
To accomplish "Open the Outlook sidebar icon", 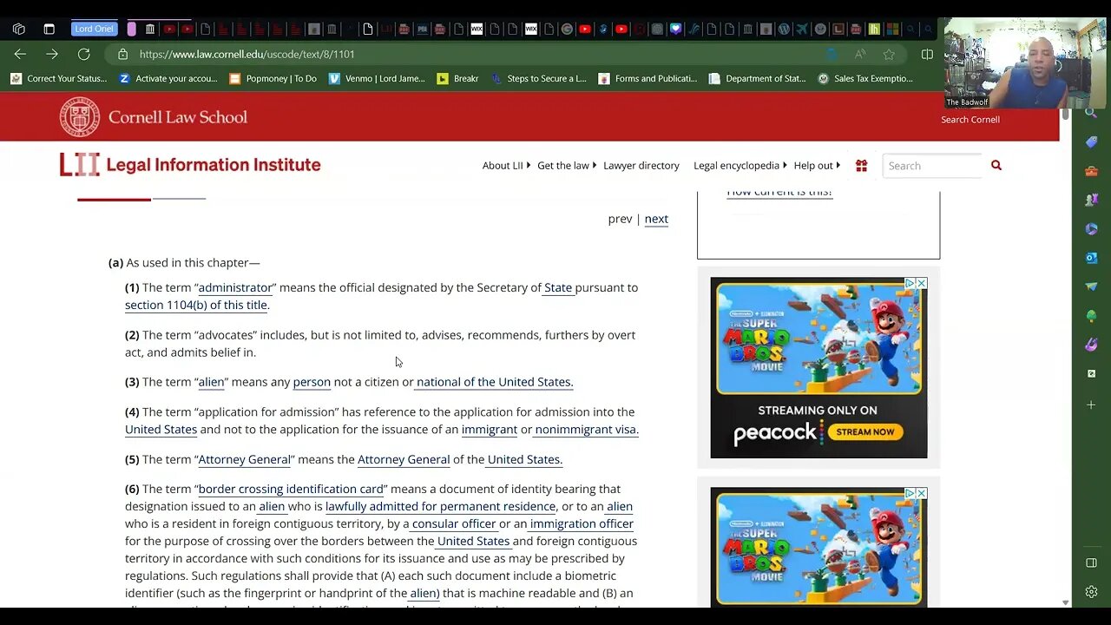I will click(1091, 258).
